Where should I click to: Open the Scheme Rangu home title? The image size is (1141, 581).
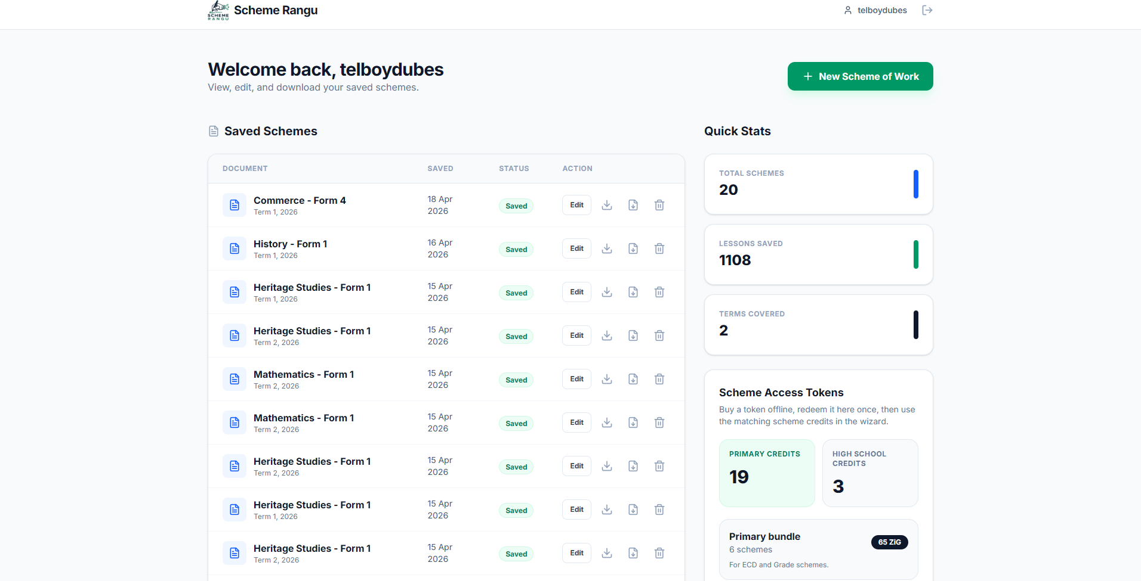point(276,10)
